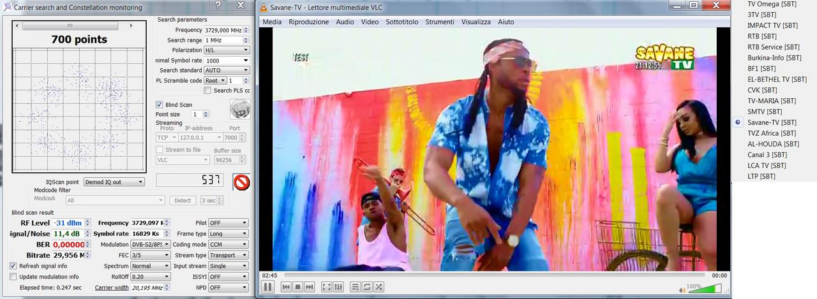817x299 pixels.
Task: Select LTP [SBT] channel
Action: [761, 176]
